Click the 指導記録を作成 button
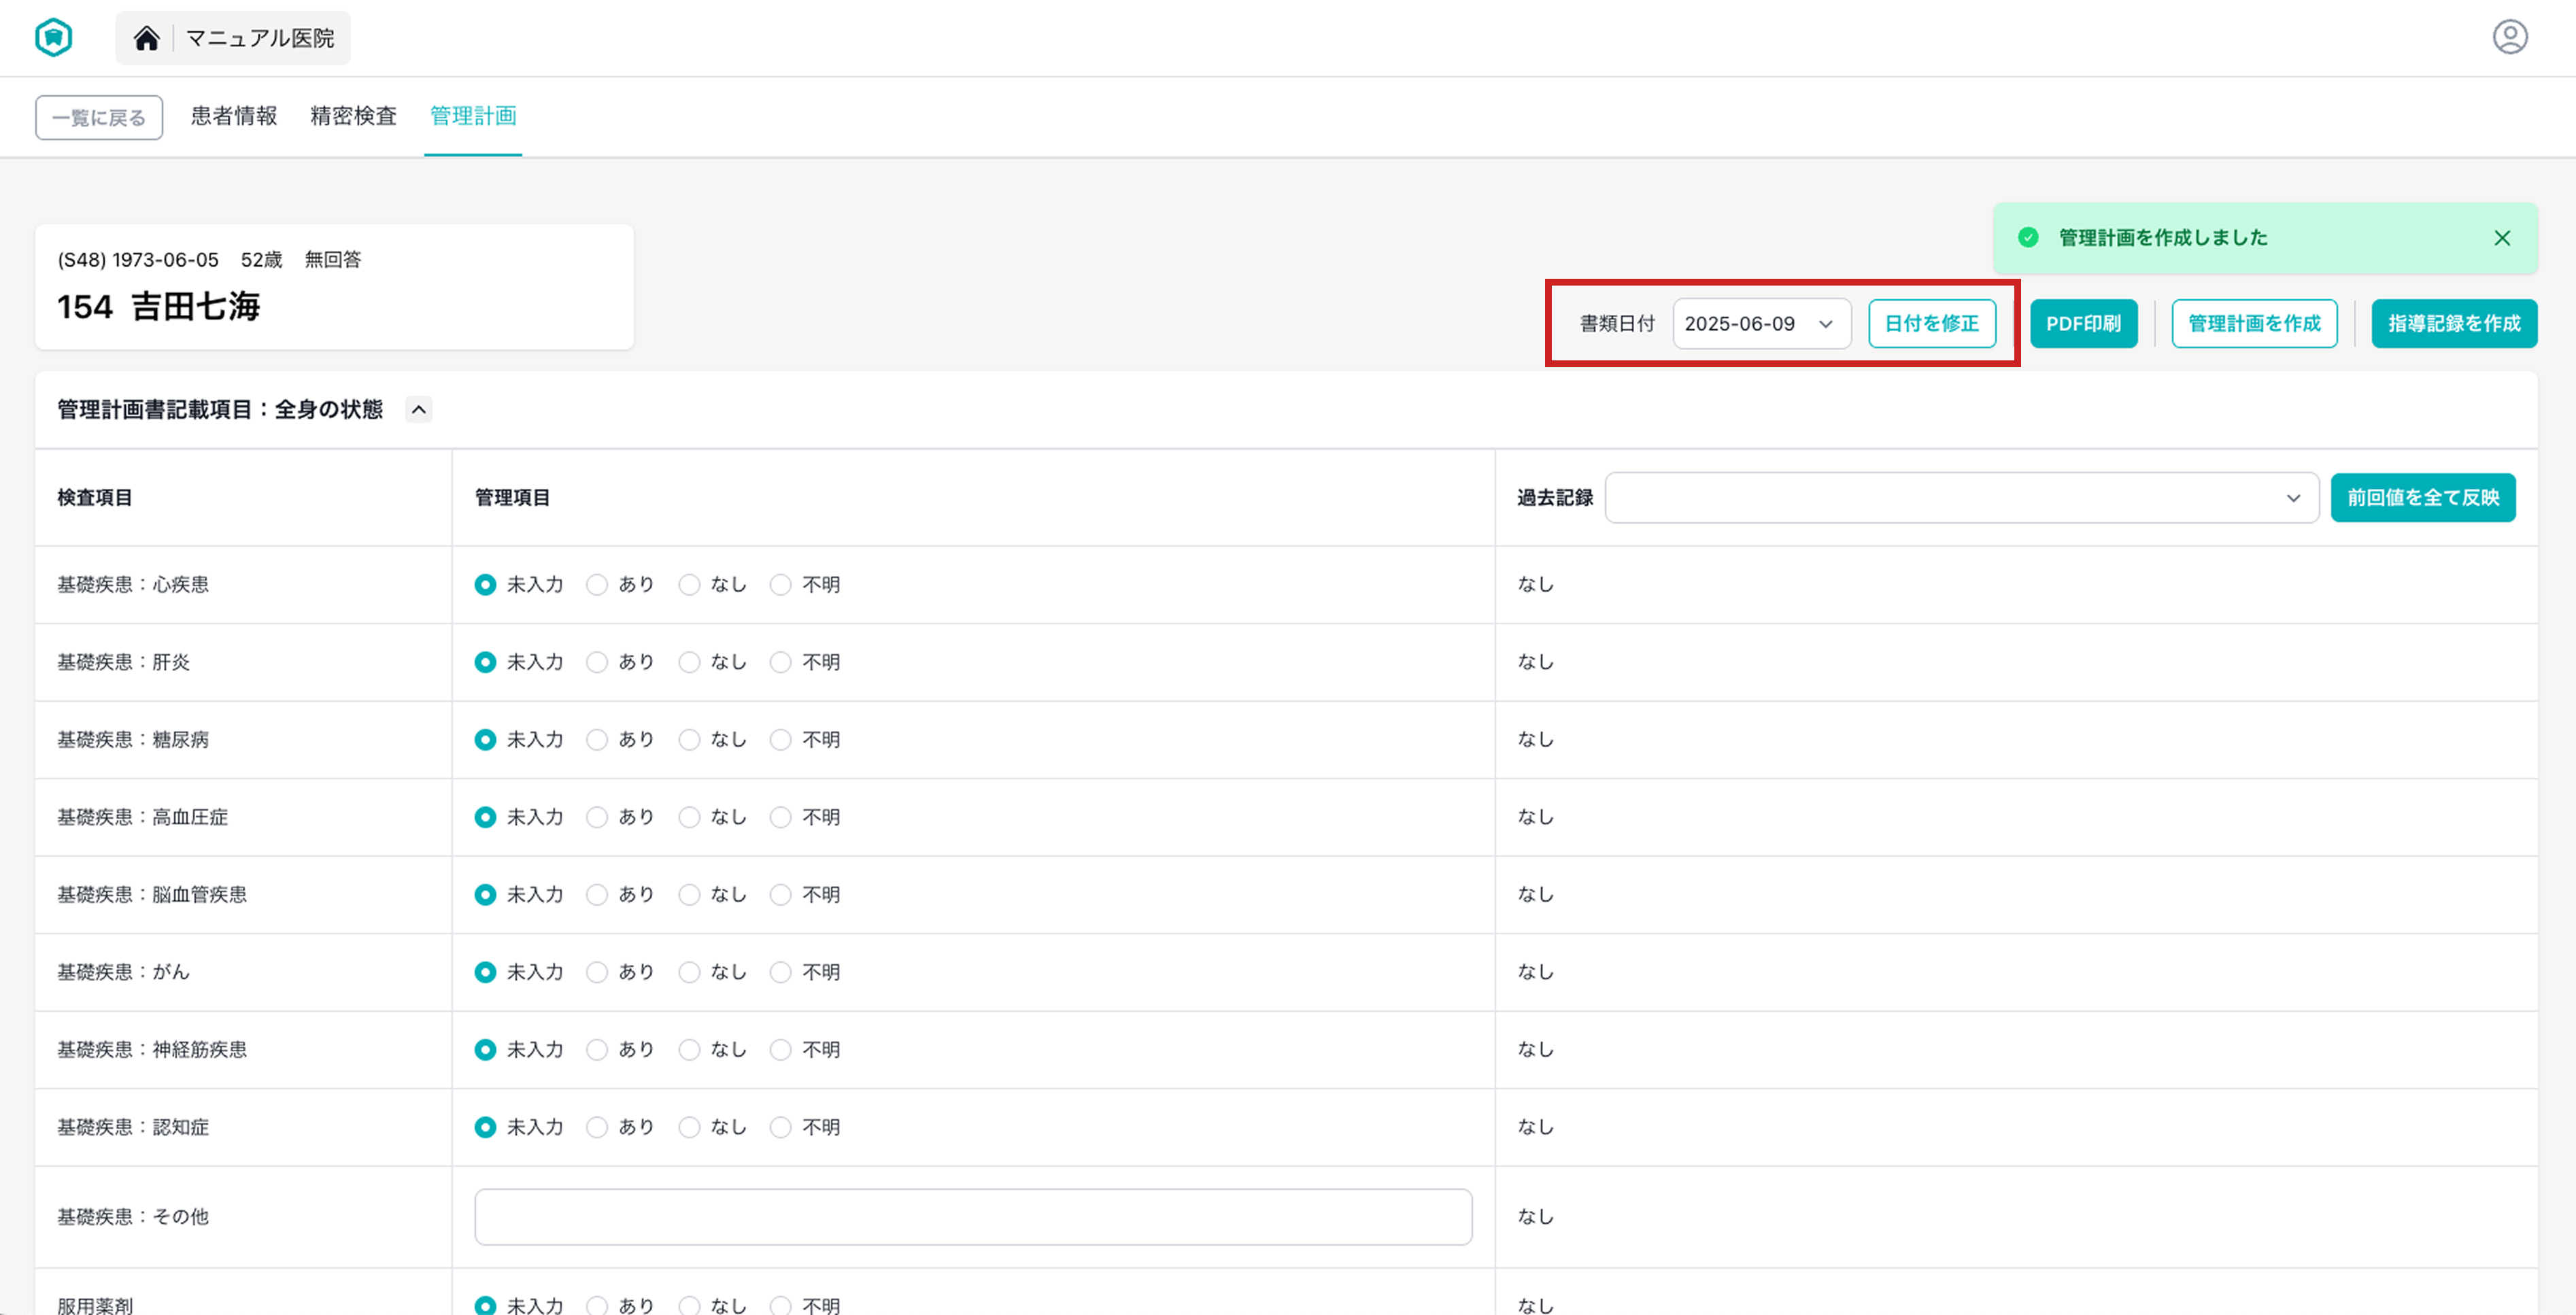Image resolution: width=2576 pixels, height=1315 pixels. (x=2454, y=324)
